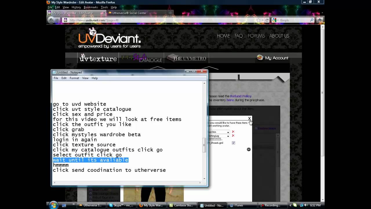The height and width of the screenshot is (209, 371).
Task: Open the uvtexture section logo
Action: (98, 58)
